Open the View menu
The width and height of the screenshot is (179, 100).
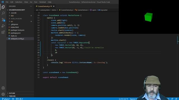coord(26,2)
